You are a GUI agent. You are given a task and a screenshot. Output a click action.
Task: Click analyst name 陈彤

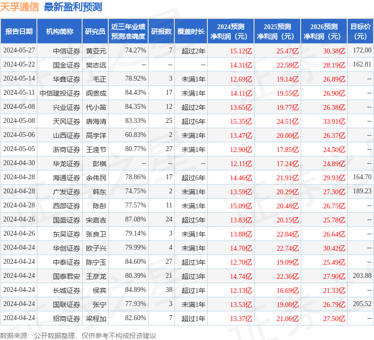100,206
